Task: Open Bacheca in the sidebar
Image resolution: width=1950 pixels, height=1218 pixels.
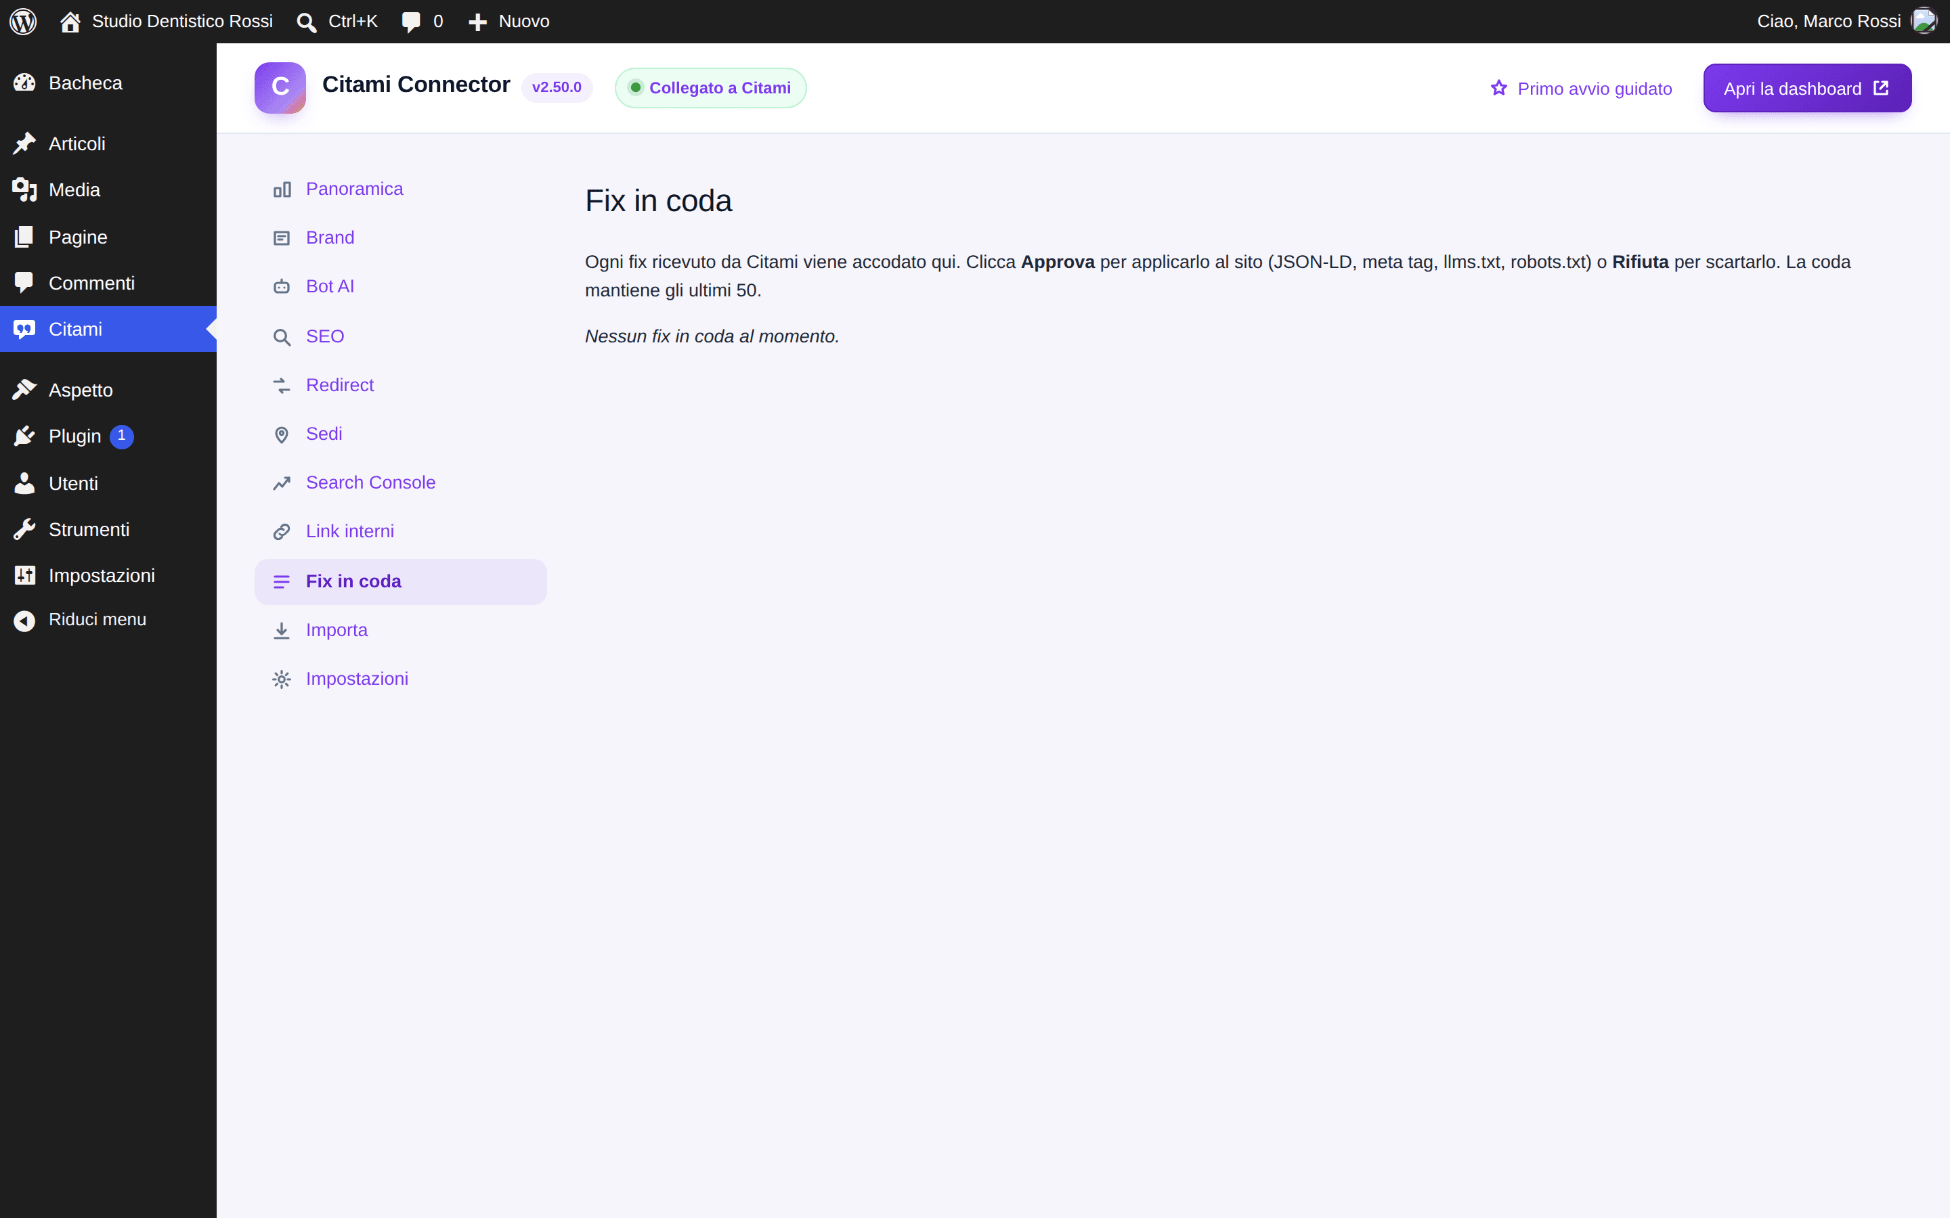Action: pyautogui.click(x=108, y=83)
